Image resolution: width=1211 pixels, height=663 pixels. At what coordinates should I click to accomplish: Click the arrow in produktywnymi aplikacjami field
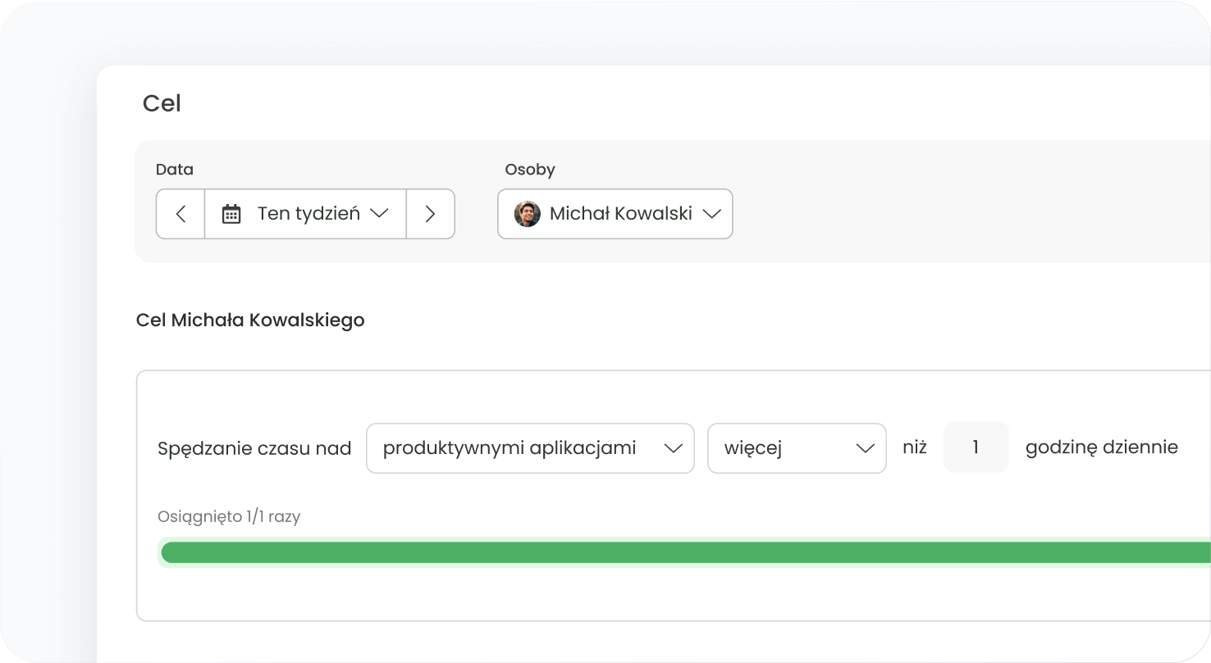point(673,448)
